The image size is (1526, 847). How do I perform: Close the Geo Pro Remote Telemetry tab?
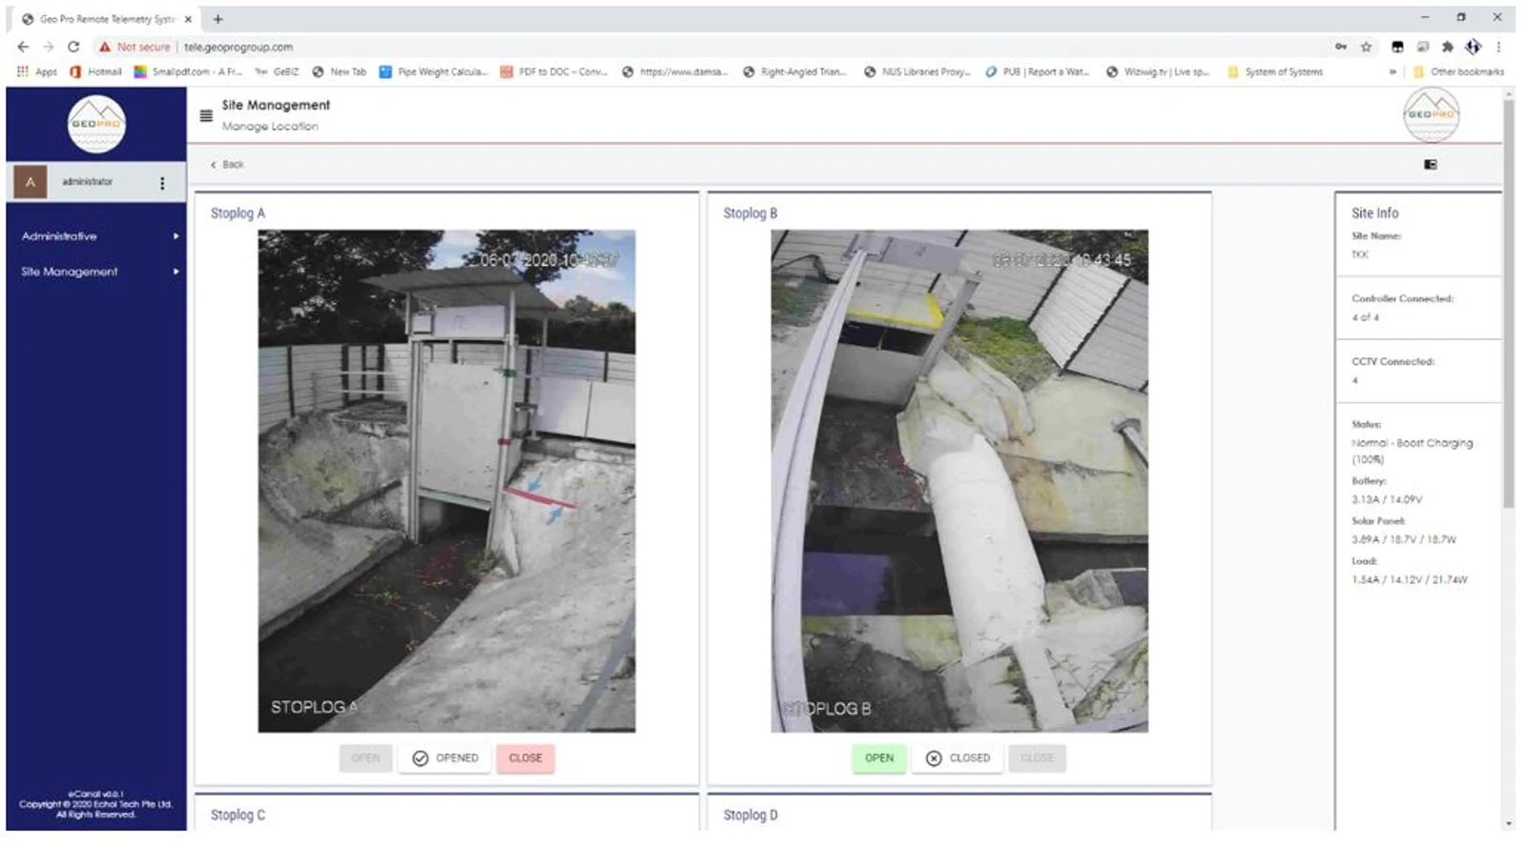tap(188, 19)
